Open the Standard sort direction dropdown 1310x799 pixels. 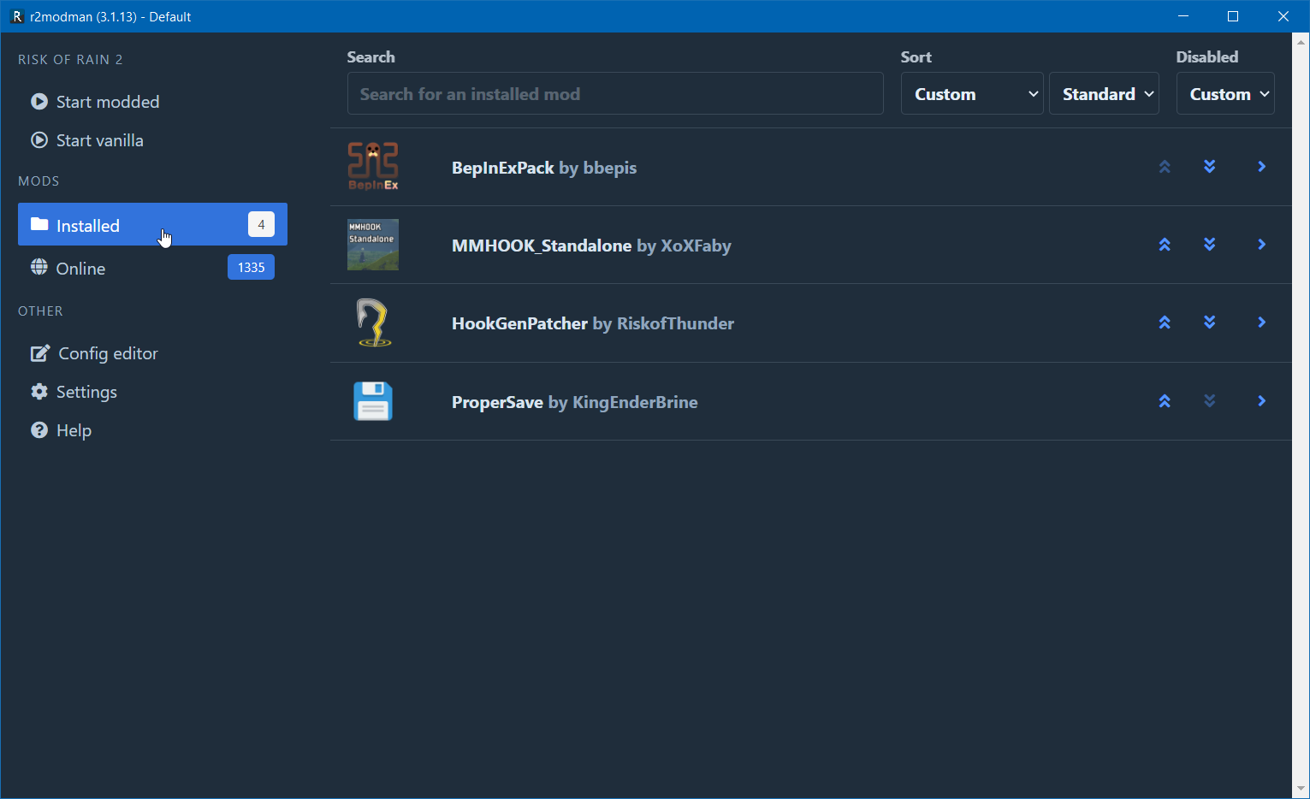point(1104,93)
